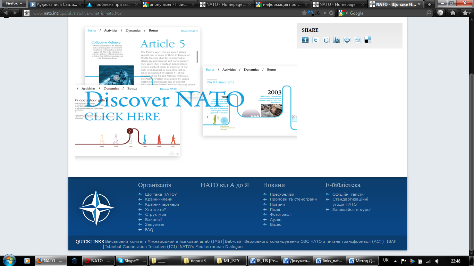Screen dimensions: 474x266
Task: Open Хто є хто? link
Action: 155,210
